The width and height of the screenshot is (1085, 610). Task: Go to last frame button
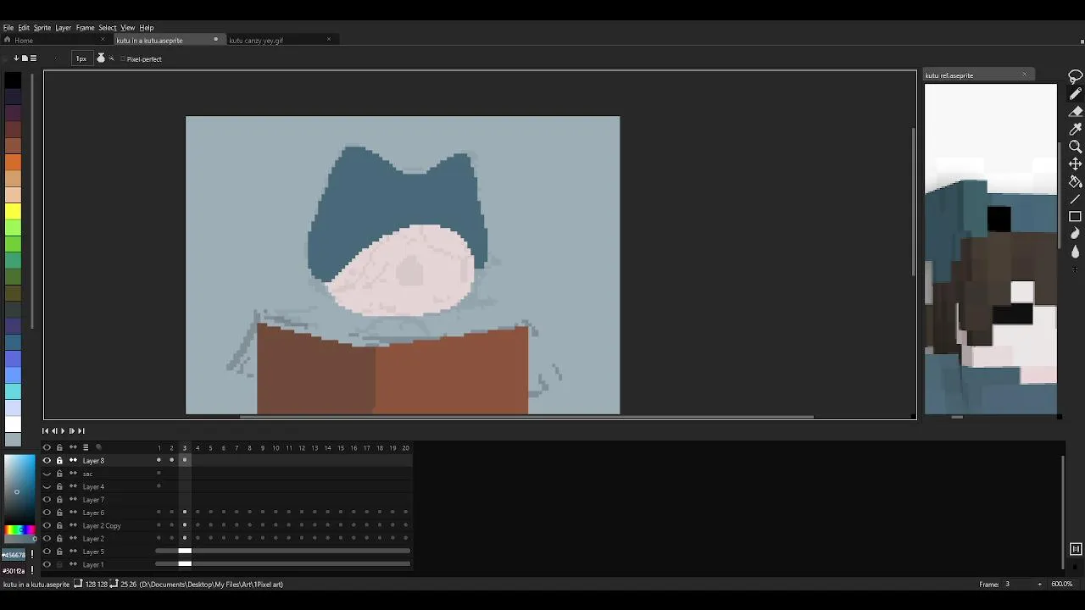point(81,431)
